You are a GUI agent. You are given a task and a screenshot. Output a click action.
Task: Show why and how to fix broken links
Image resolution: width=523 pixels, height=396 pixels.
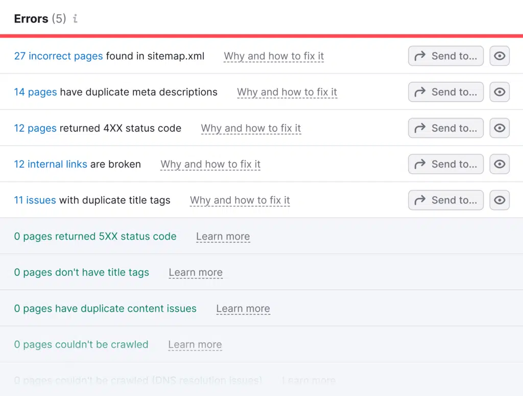[x=210, y=164]
